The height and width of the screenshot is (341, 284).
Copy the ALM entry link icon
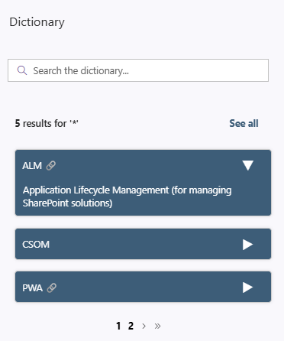51,165
